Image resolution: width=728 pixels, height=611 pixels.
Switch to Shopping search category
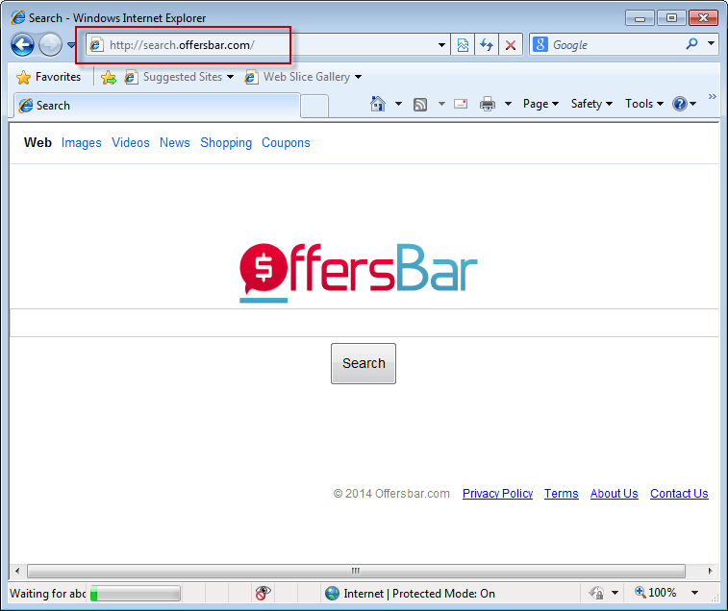[226, 143]
